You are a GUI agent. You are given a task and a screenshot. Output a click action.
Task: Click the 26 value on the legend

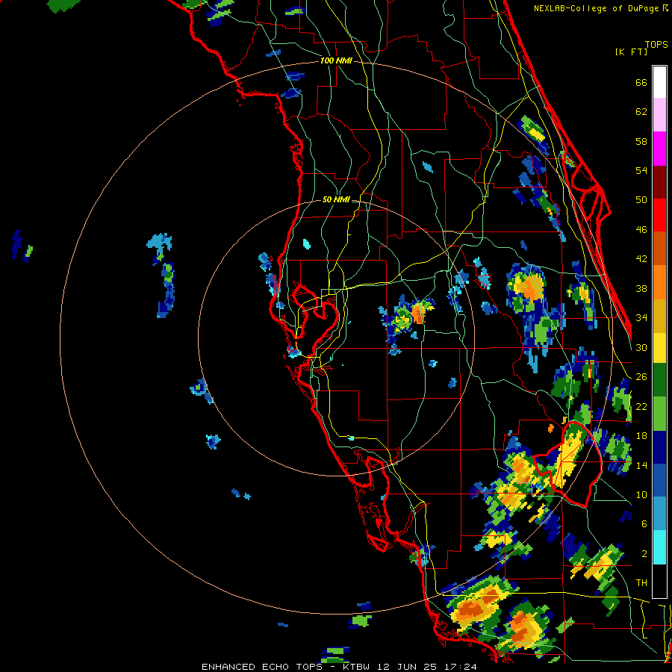tap(641, 377)
